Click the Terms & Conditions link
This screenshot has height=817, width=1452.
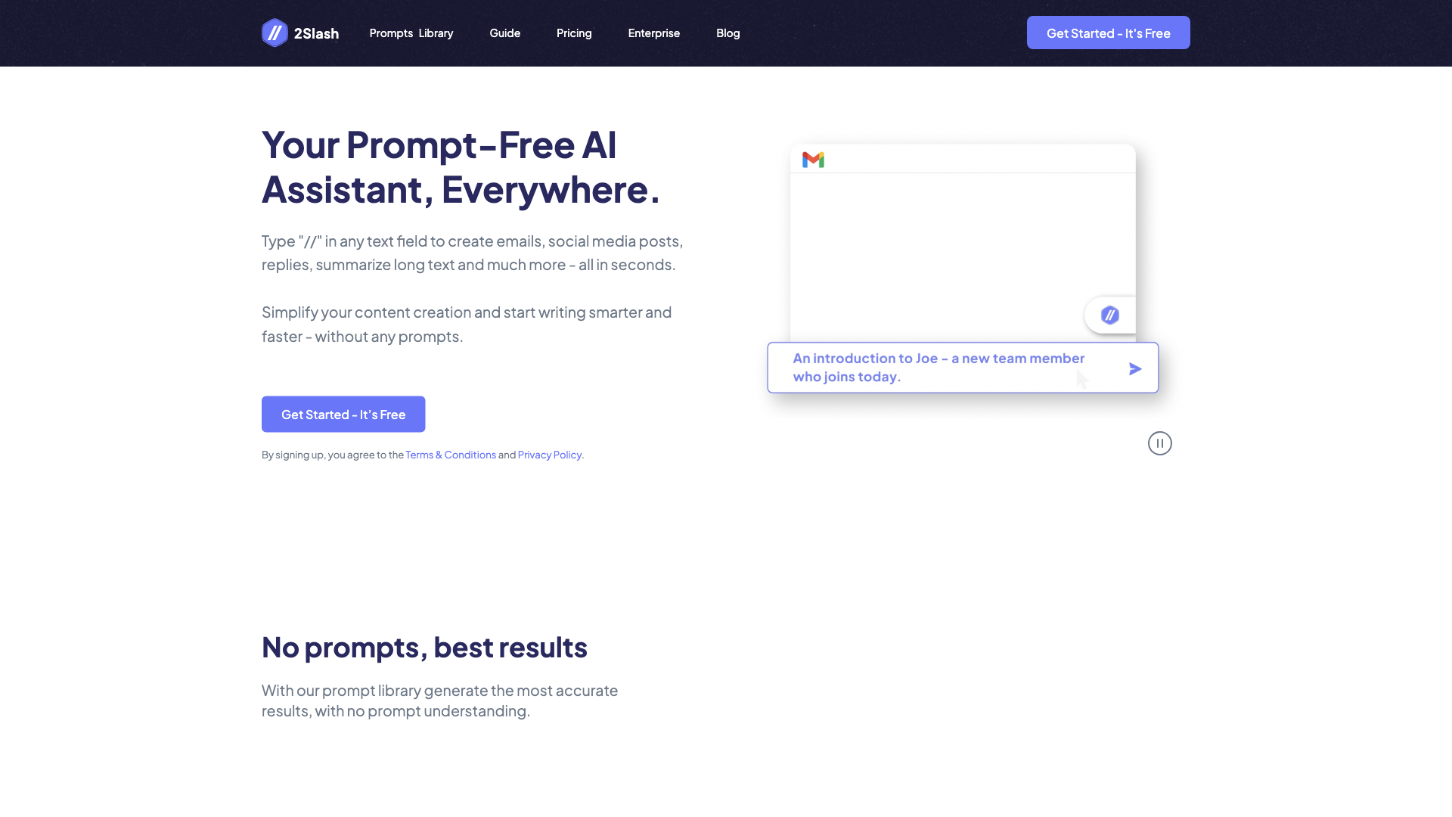coord(451,454)
